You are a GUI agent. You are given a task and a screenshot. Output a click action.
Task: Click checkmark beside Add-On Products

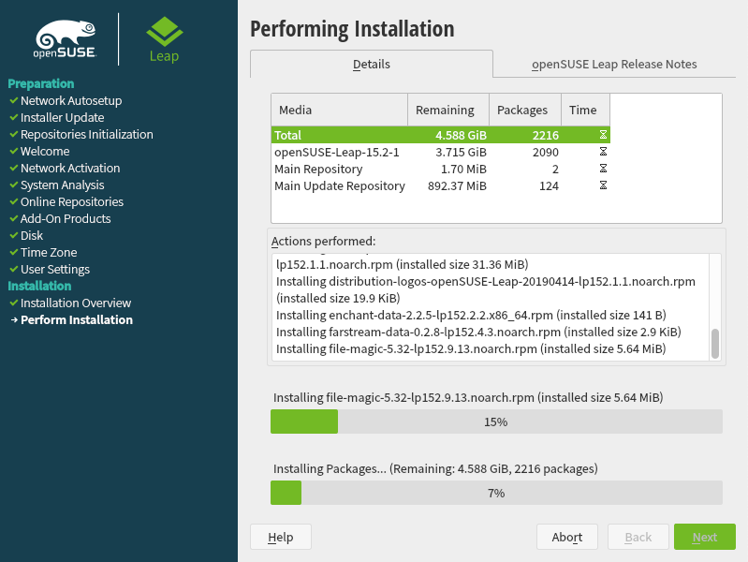14,218
